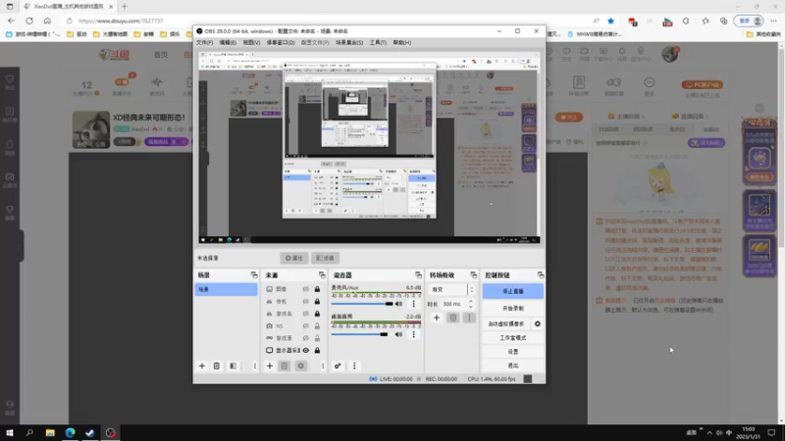Add a new source with the plus button
This screenshot has height=441, width=785.
click(x=269, y=366)
